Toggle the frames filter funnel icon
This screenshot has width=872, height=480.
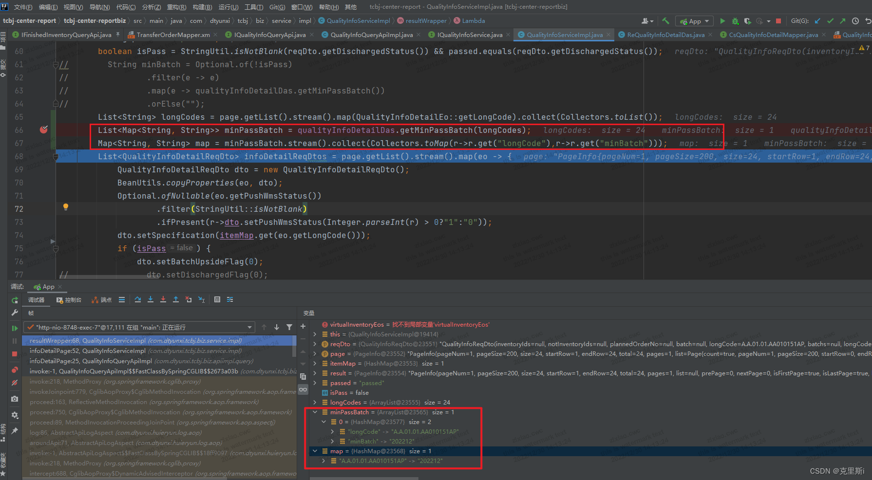point(289,327)
